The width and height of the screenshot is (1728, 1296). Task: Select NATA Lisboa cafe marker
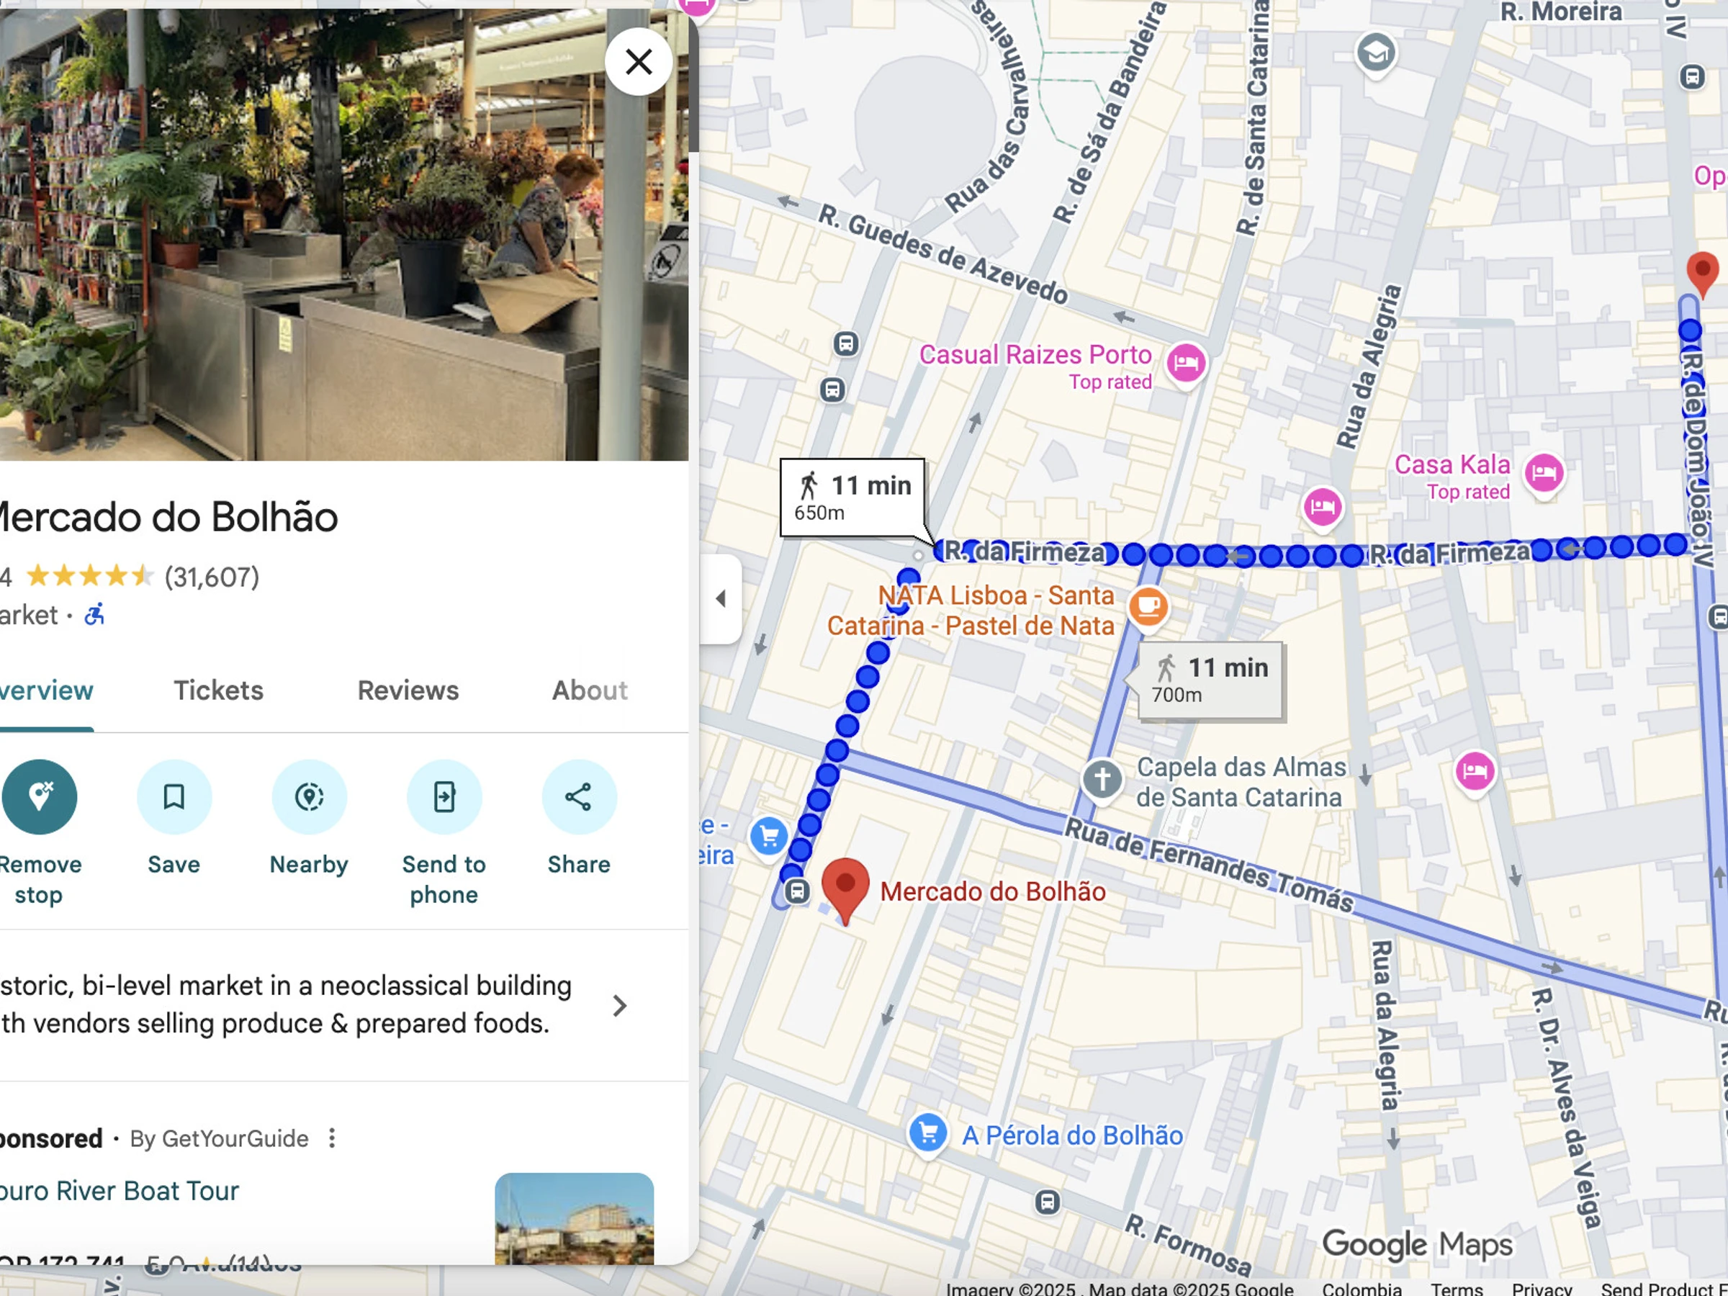(x=1148, y=606)
